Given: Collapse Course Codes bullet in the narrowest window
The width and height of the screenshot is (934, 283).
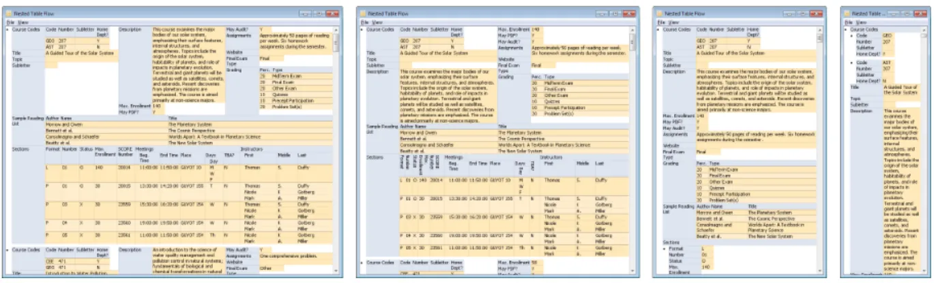Looking at the screenshot, I should (846, 29).
